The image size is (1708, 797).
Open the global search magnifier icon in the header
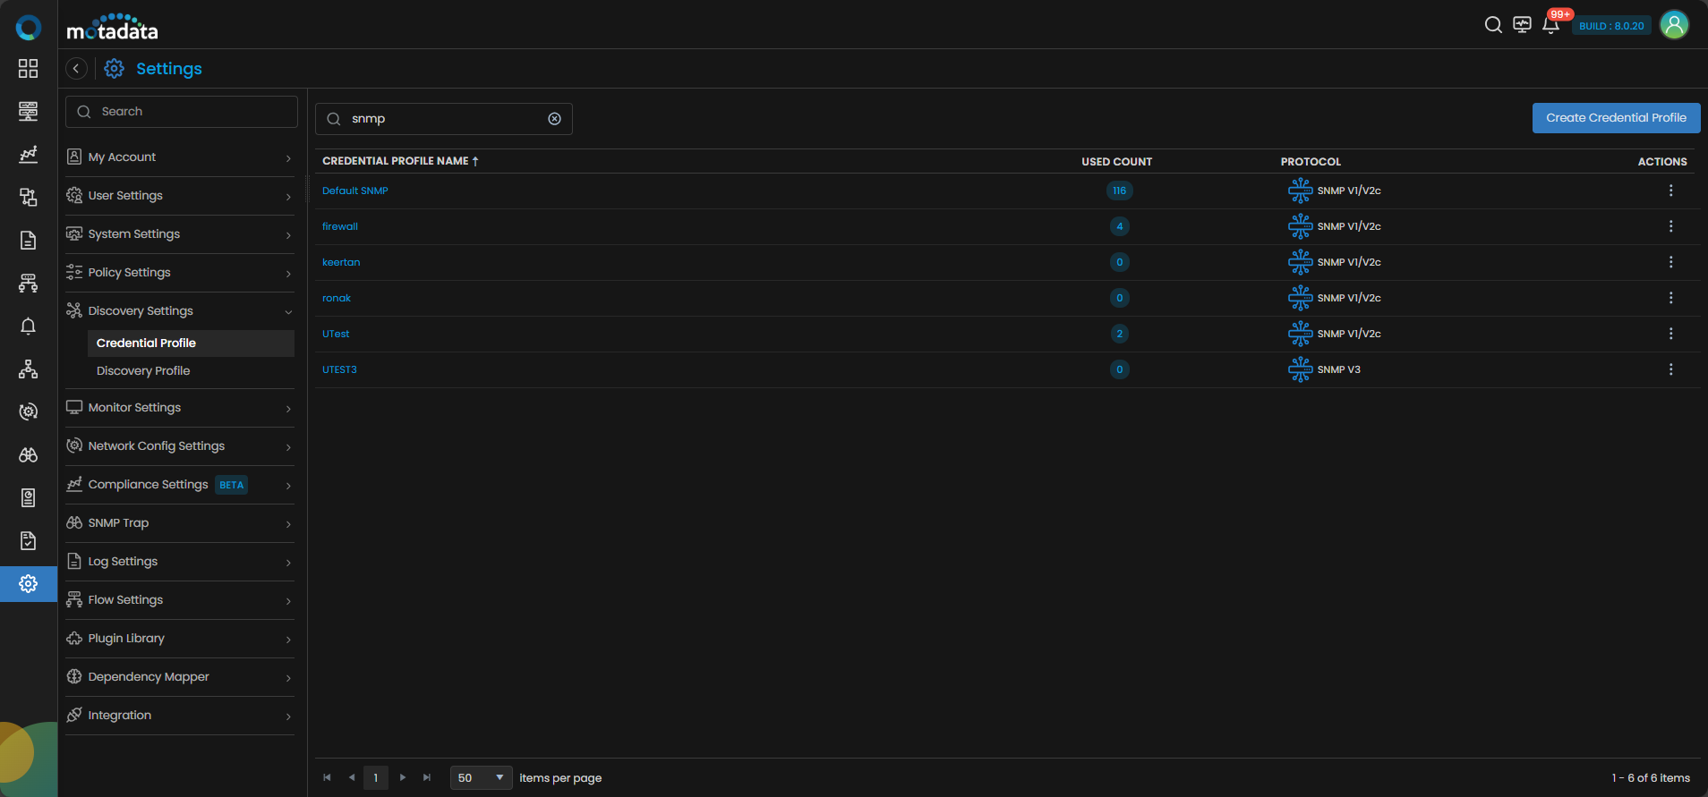coord(1493,25)
